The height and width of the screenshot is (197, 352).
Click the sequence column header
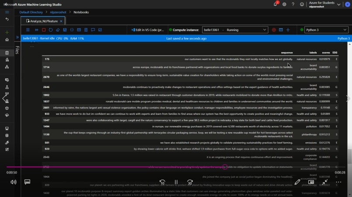point(287,53)
